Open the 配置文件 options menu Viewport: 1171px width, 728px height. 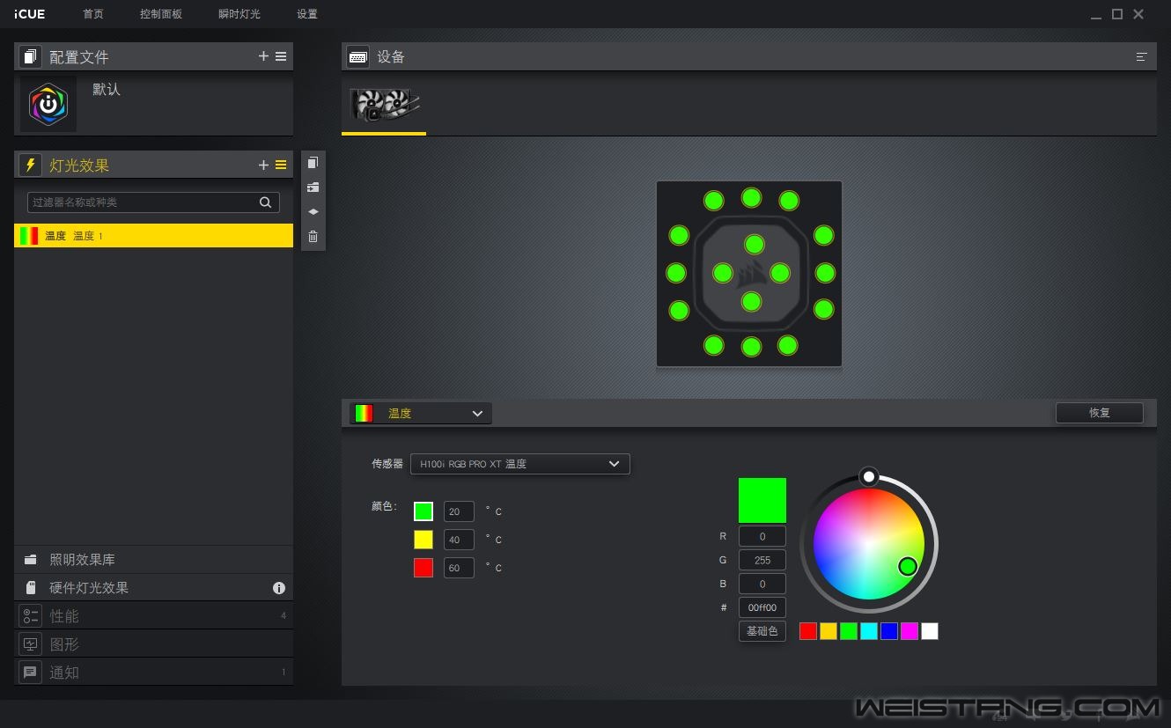(x=281, y=56)
